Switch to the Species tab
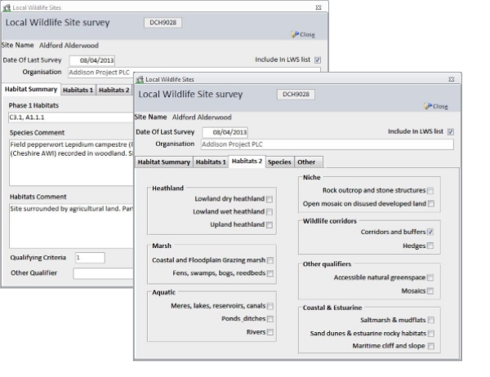The image size is (490, 377). click(x=279, y=162)
